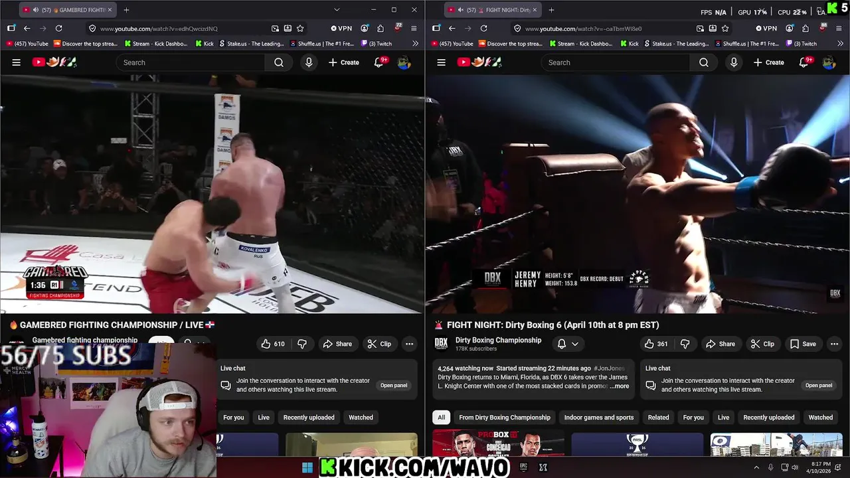Start voice search in right window

point(734,62)
